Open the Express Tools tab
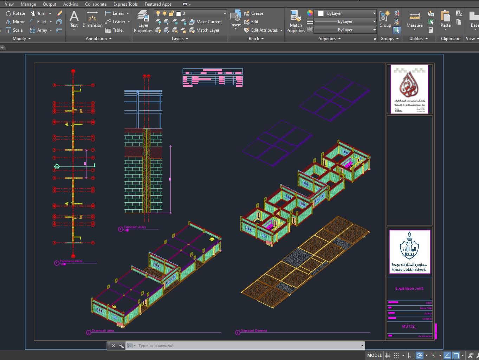Viewport: 479px width, 360px height. tap(125, 4)
